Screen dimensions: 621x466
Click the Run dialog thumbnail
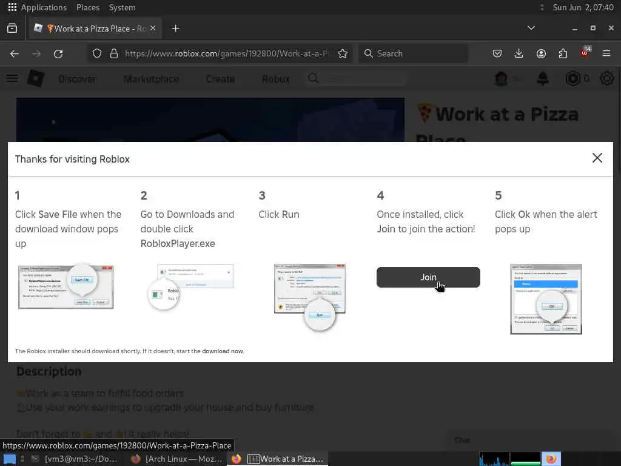[x=310, y=296]
